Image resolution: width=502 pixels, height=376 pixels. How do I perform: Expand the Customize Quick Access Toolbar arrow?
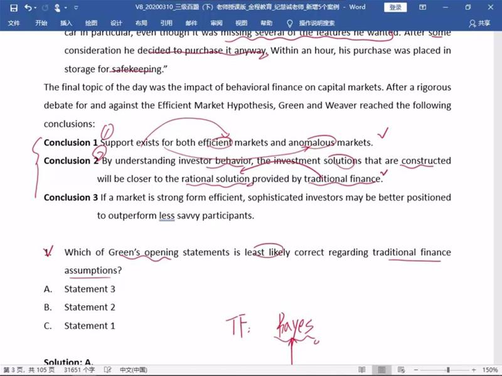(x=76, y=8)
